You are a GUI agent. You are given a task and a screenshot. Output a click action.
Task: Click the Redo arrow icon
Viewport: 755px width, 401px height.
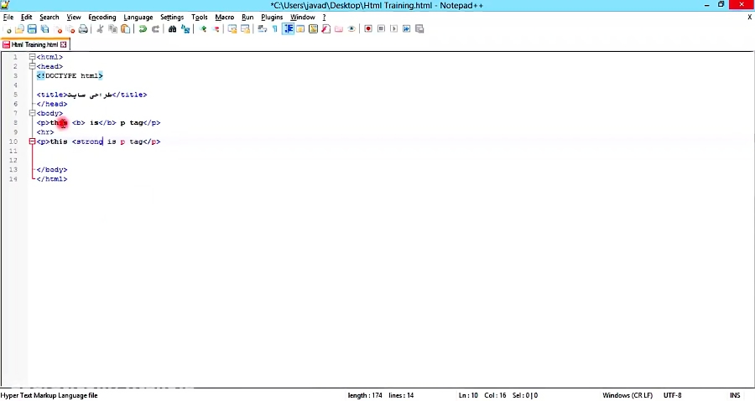pyautogui.click(x=155, y=29)
